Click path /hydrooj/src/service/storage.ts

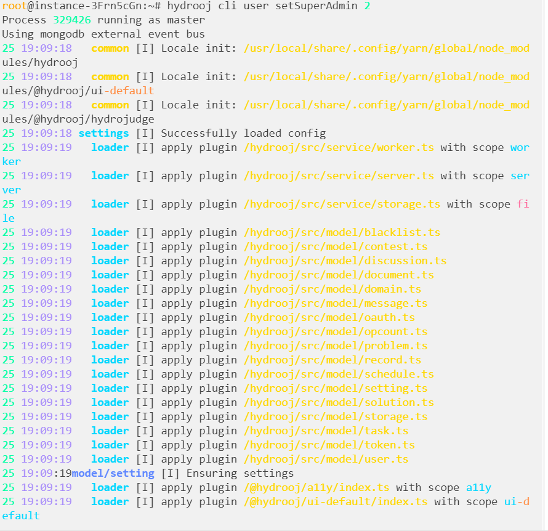(342, 204)
